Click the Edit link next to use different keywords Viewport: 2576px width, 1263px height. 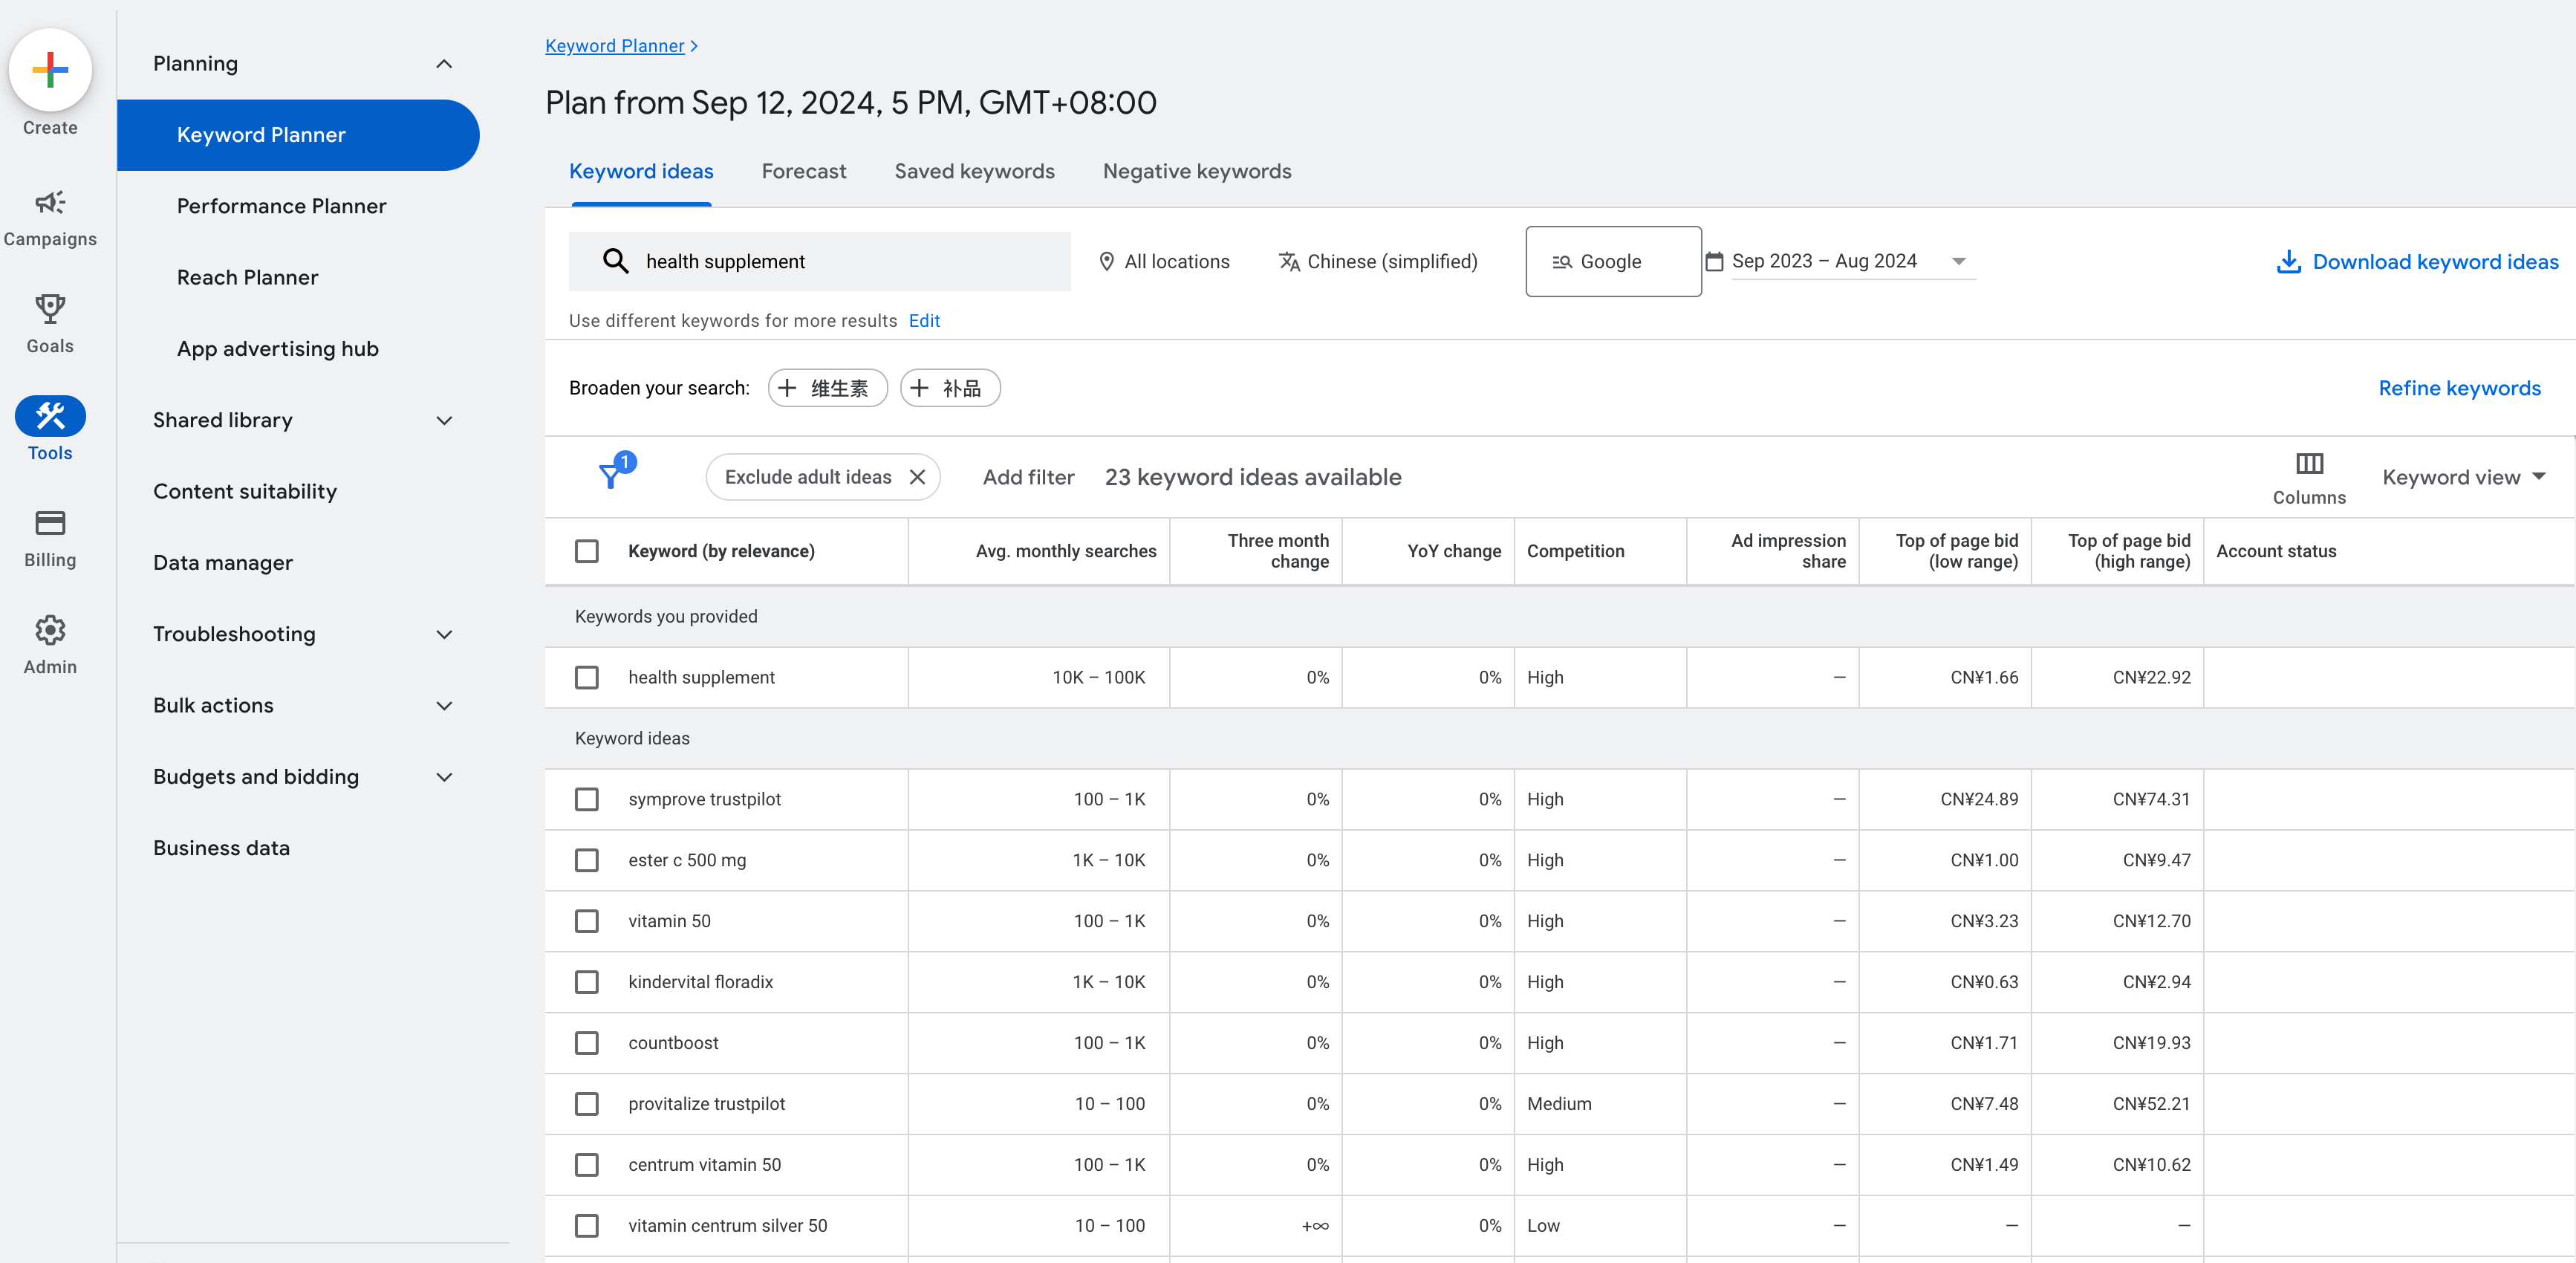click(923, 320)
